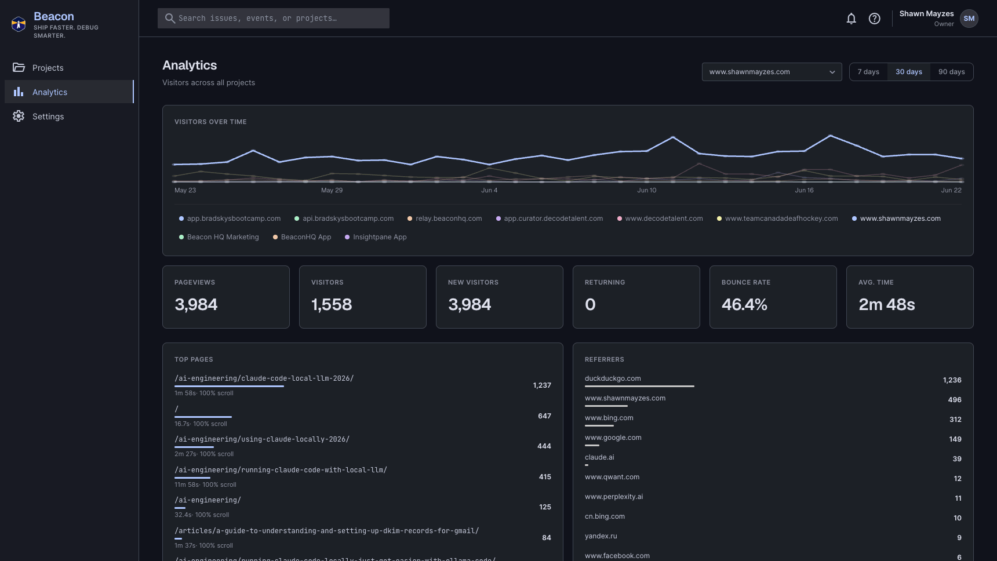Viewport: 997px width, 561px height.
Task: Click "1m 58s· 100% scroll" detail text
Action: point(204,393)
